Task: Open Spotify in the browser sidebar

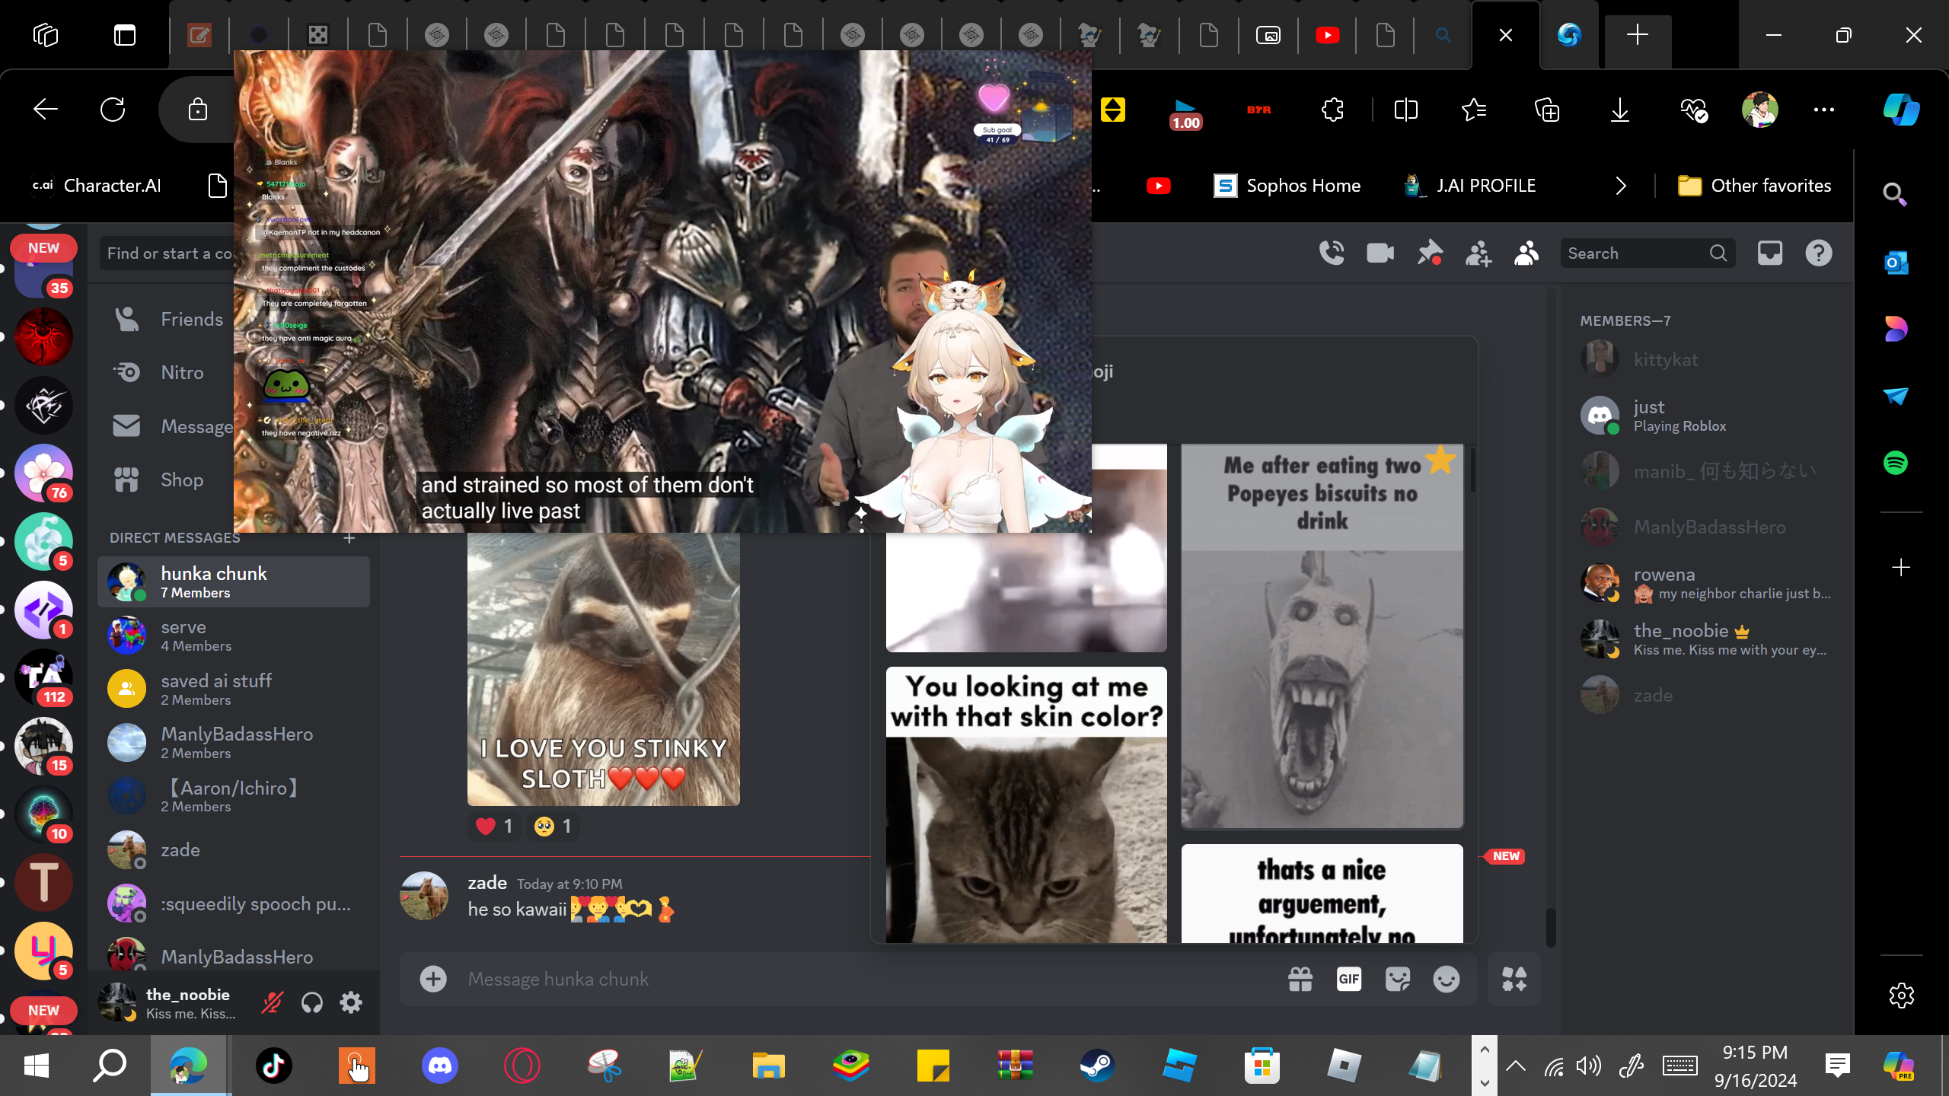Action: pos(1896,463)
